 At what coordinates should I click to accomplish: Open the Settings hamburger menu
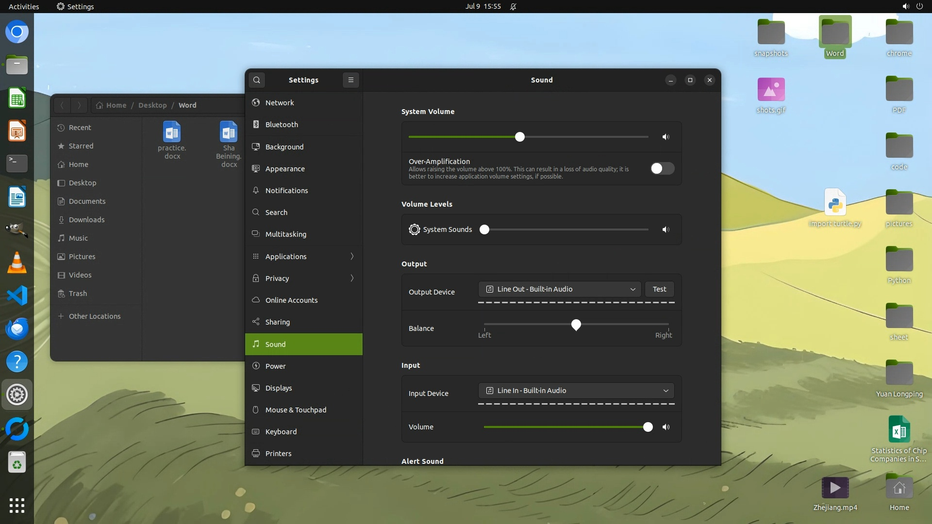click(351, 80)
